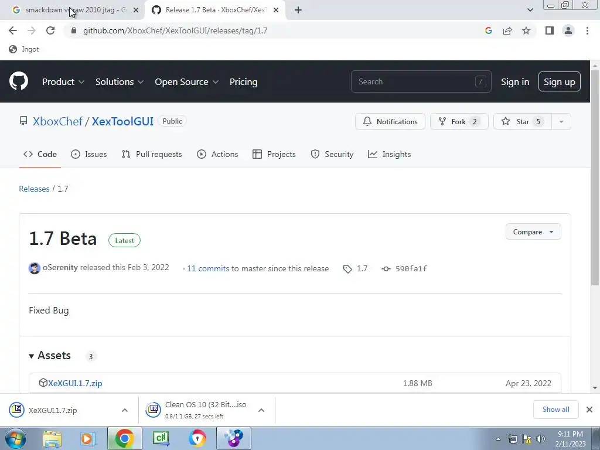
Task: Click the Action Center flag icon
Action: 527,439
